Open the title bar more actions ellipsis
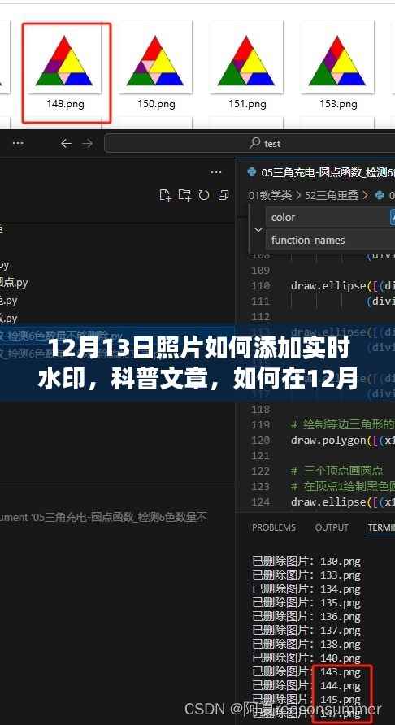This screenshot has width=395, height=725. coord(18,144)
